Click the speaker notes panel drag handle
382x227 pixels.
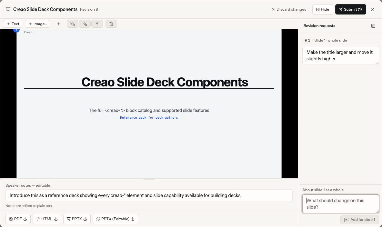pos(149,179)
